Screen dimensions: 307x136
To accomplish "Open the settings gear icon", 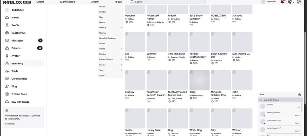I will [x=299, y=2].
